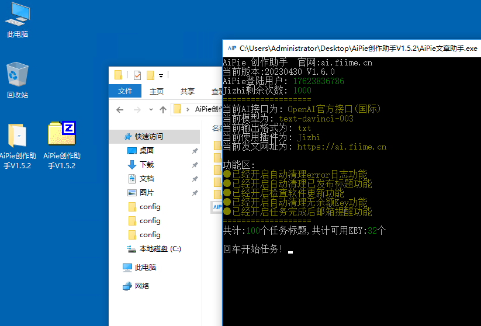Click the green user number 17623836786
The height and width of the screenshot is (326, 481).
tap(319, 81)
